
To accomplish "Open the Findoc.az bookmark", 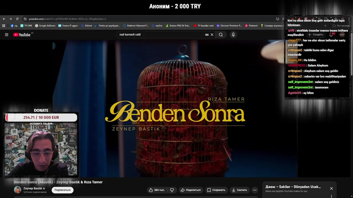I will click(x=107, y=26).
